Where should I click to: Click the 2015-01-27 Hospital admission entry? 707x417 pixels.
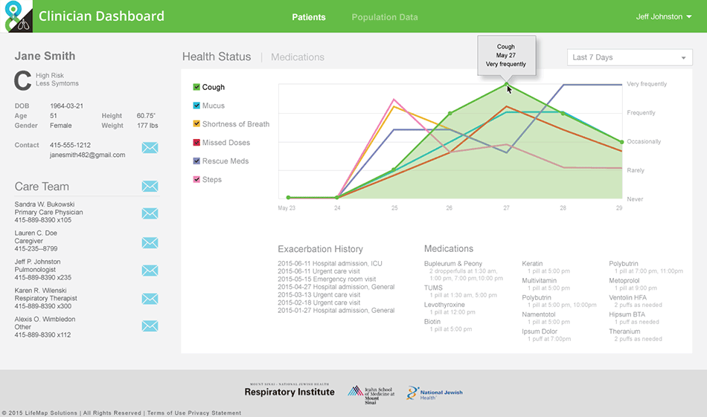click(x=336, y=310)
